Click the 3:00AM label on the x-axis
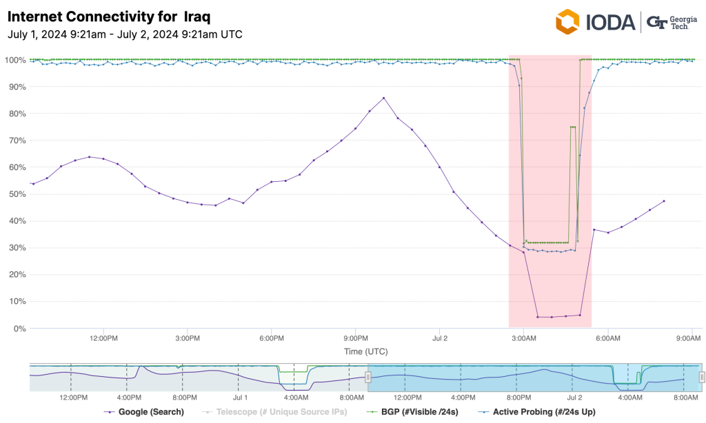706x423 pixels. 524,338
